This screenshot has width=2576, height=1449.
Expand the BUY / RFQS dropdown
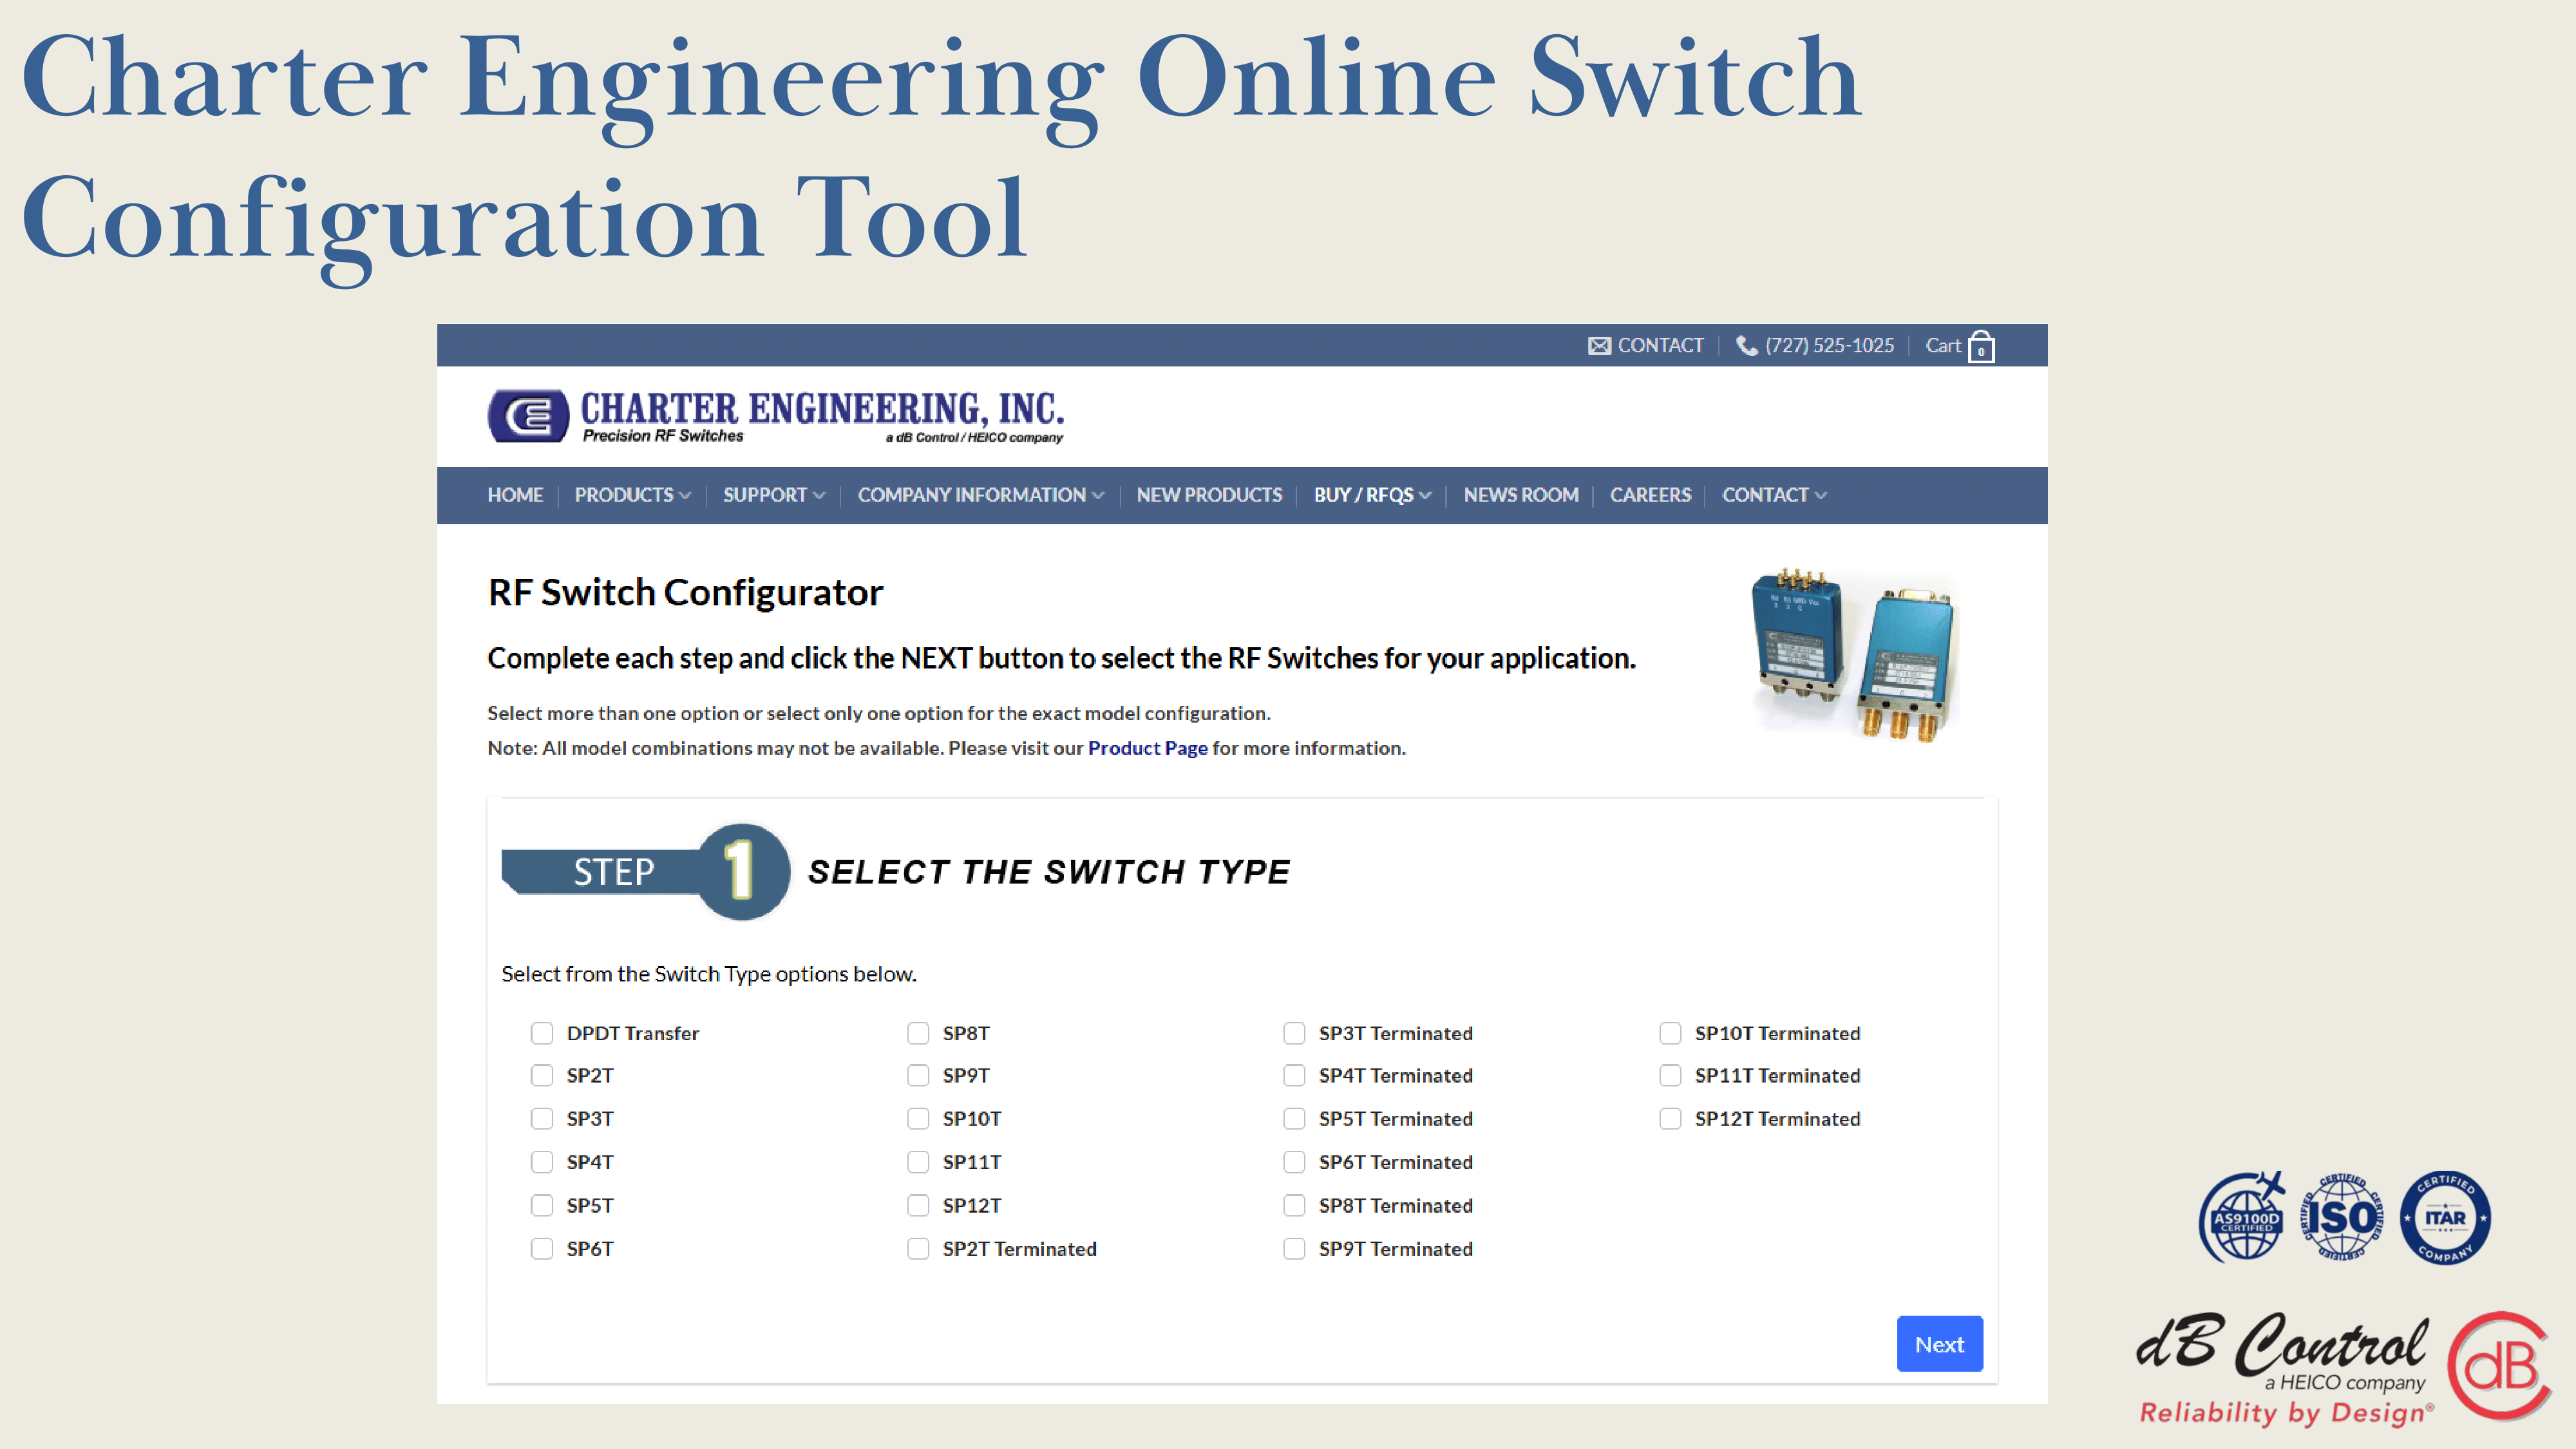click(1372, 495)
